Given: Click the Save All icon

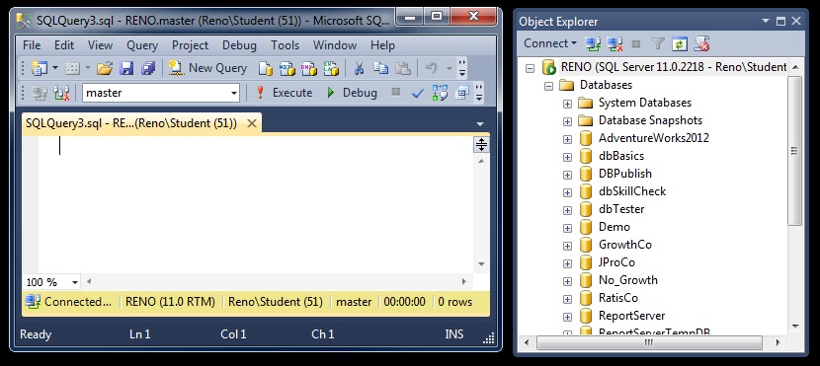Looking at the screenshot, I should tap(148, 68).
